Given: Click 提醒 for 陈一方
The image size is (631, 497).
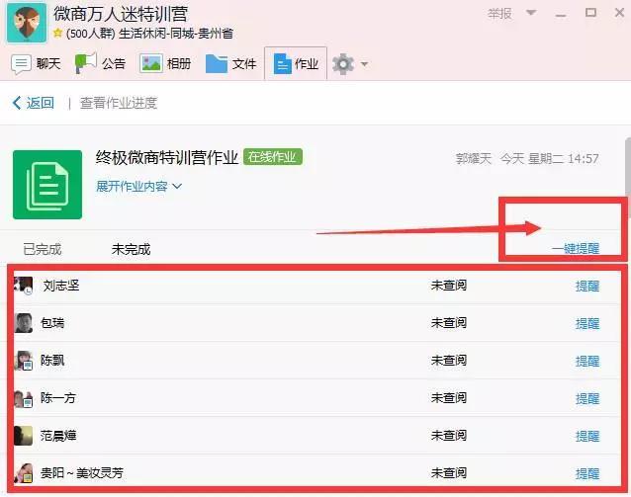Looking at the screenshot, I should [x=587, y=398].
